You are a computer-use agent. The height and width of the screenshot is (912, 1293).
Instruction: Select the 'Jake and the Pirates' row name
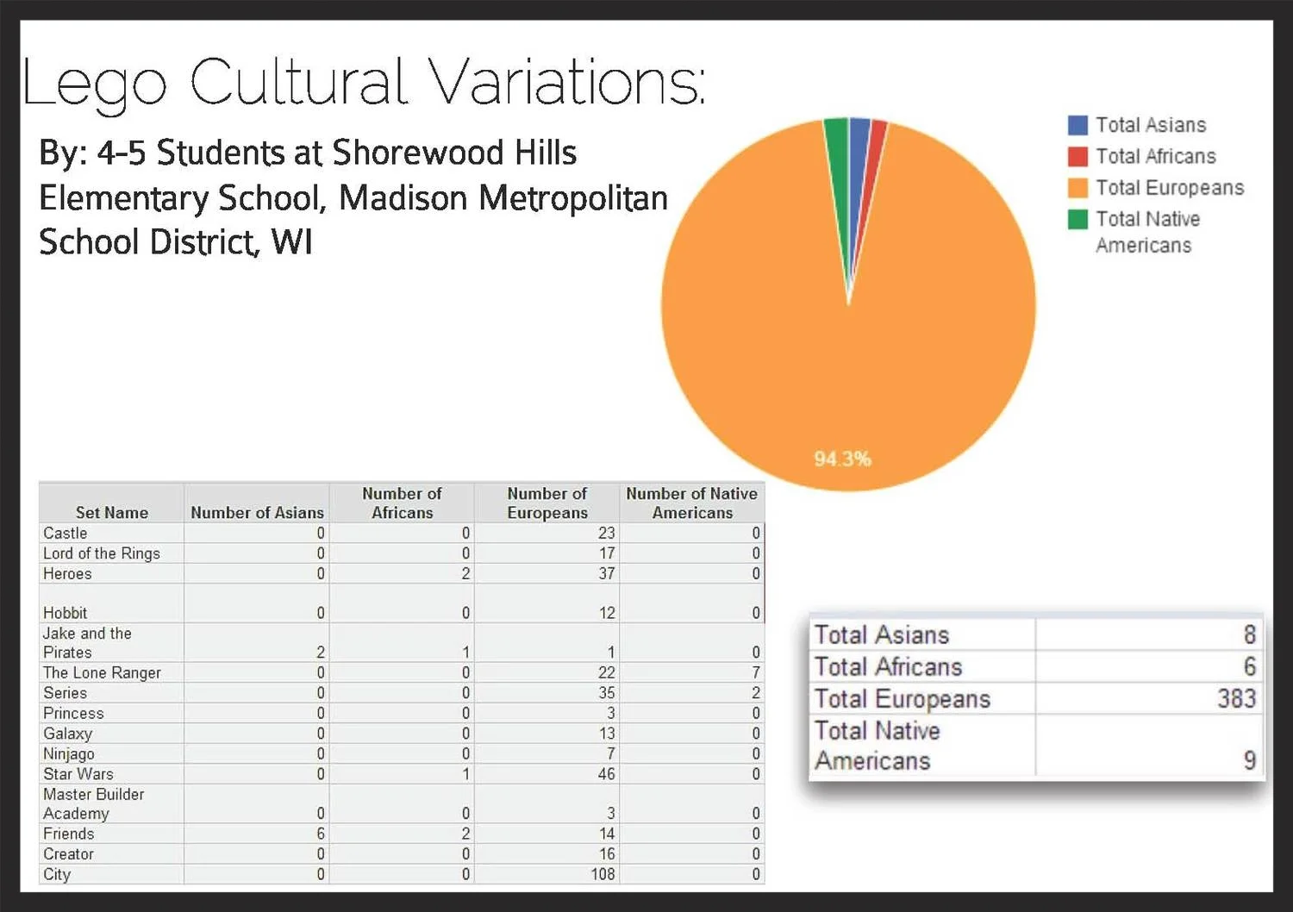click(x=87, y=643)
